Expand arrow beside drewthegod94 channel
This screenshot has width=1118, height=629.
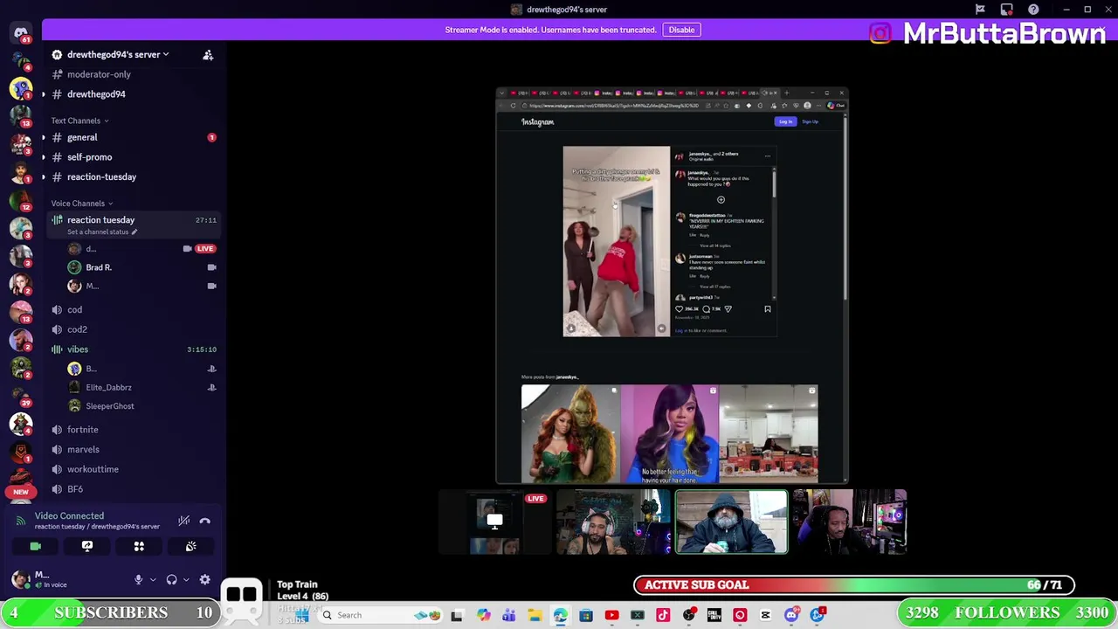[44, 94]
